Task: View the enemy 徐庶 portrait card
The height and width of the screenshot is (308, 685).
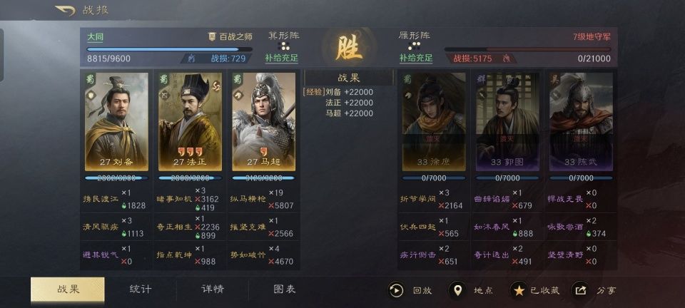Action: coord(434,122)
